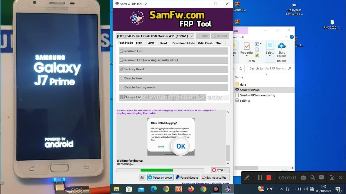
Task: Launch Microsoft Store from the taskbar
Action: 129,189
